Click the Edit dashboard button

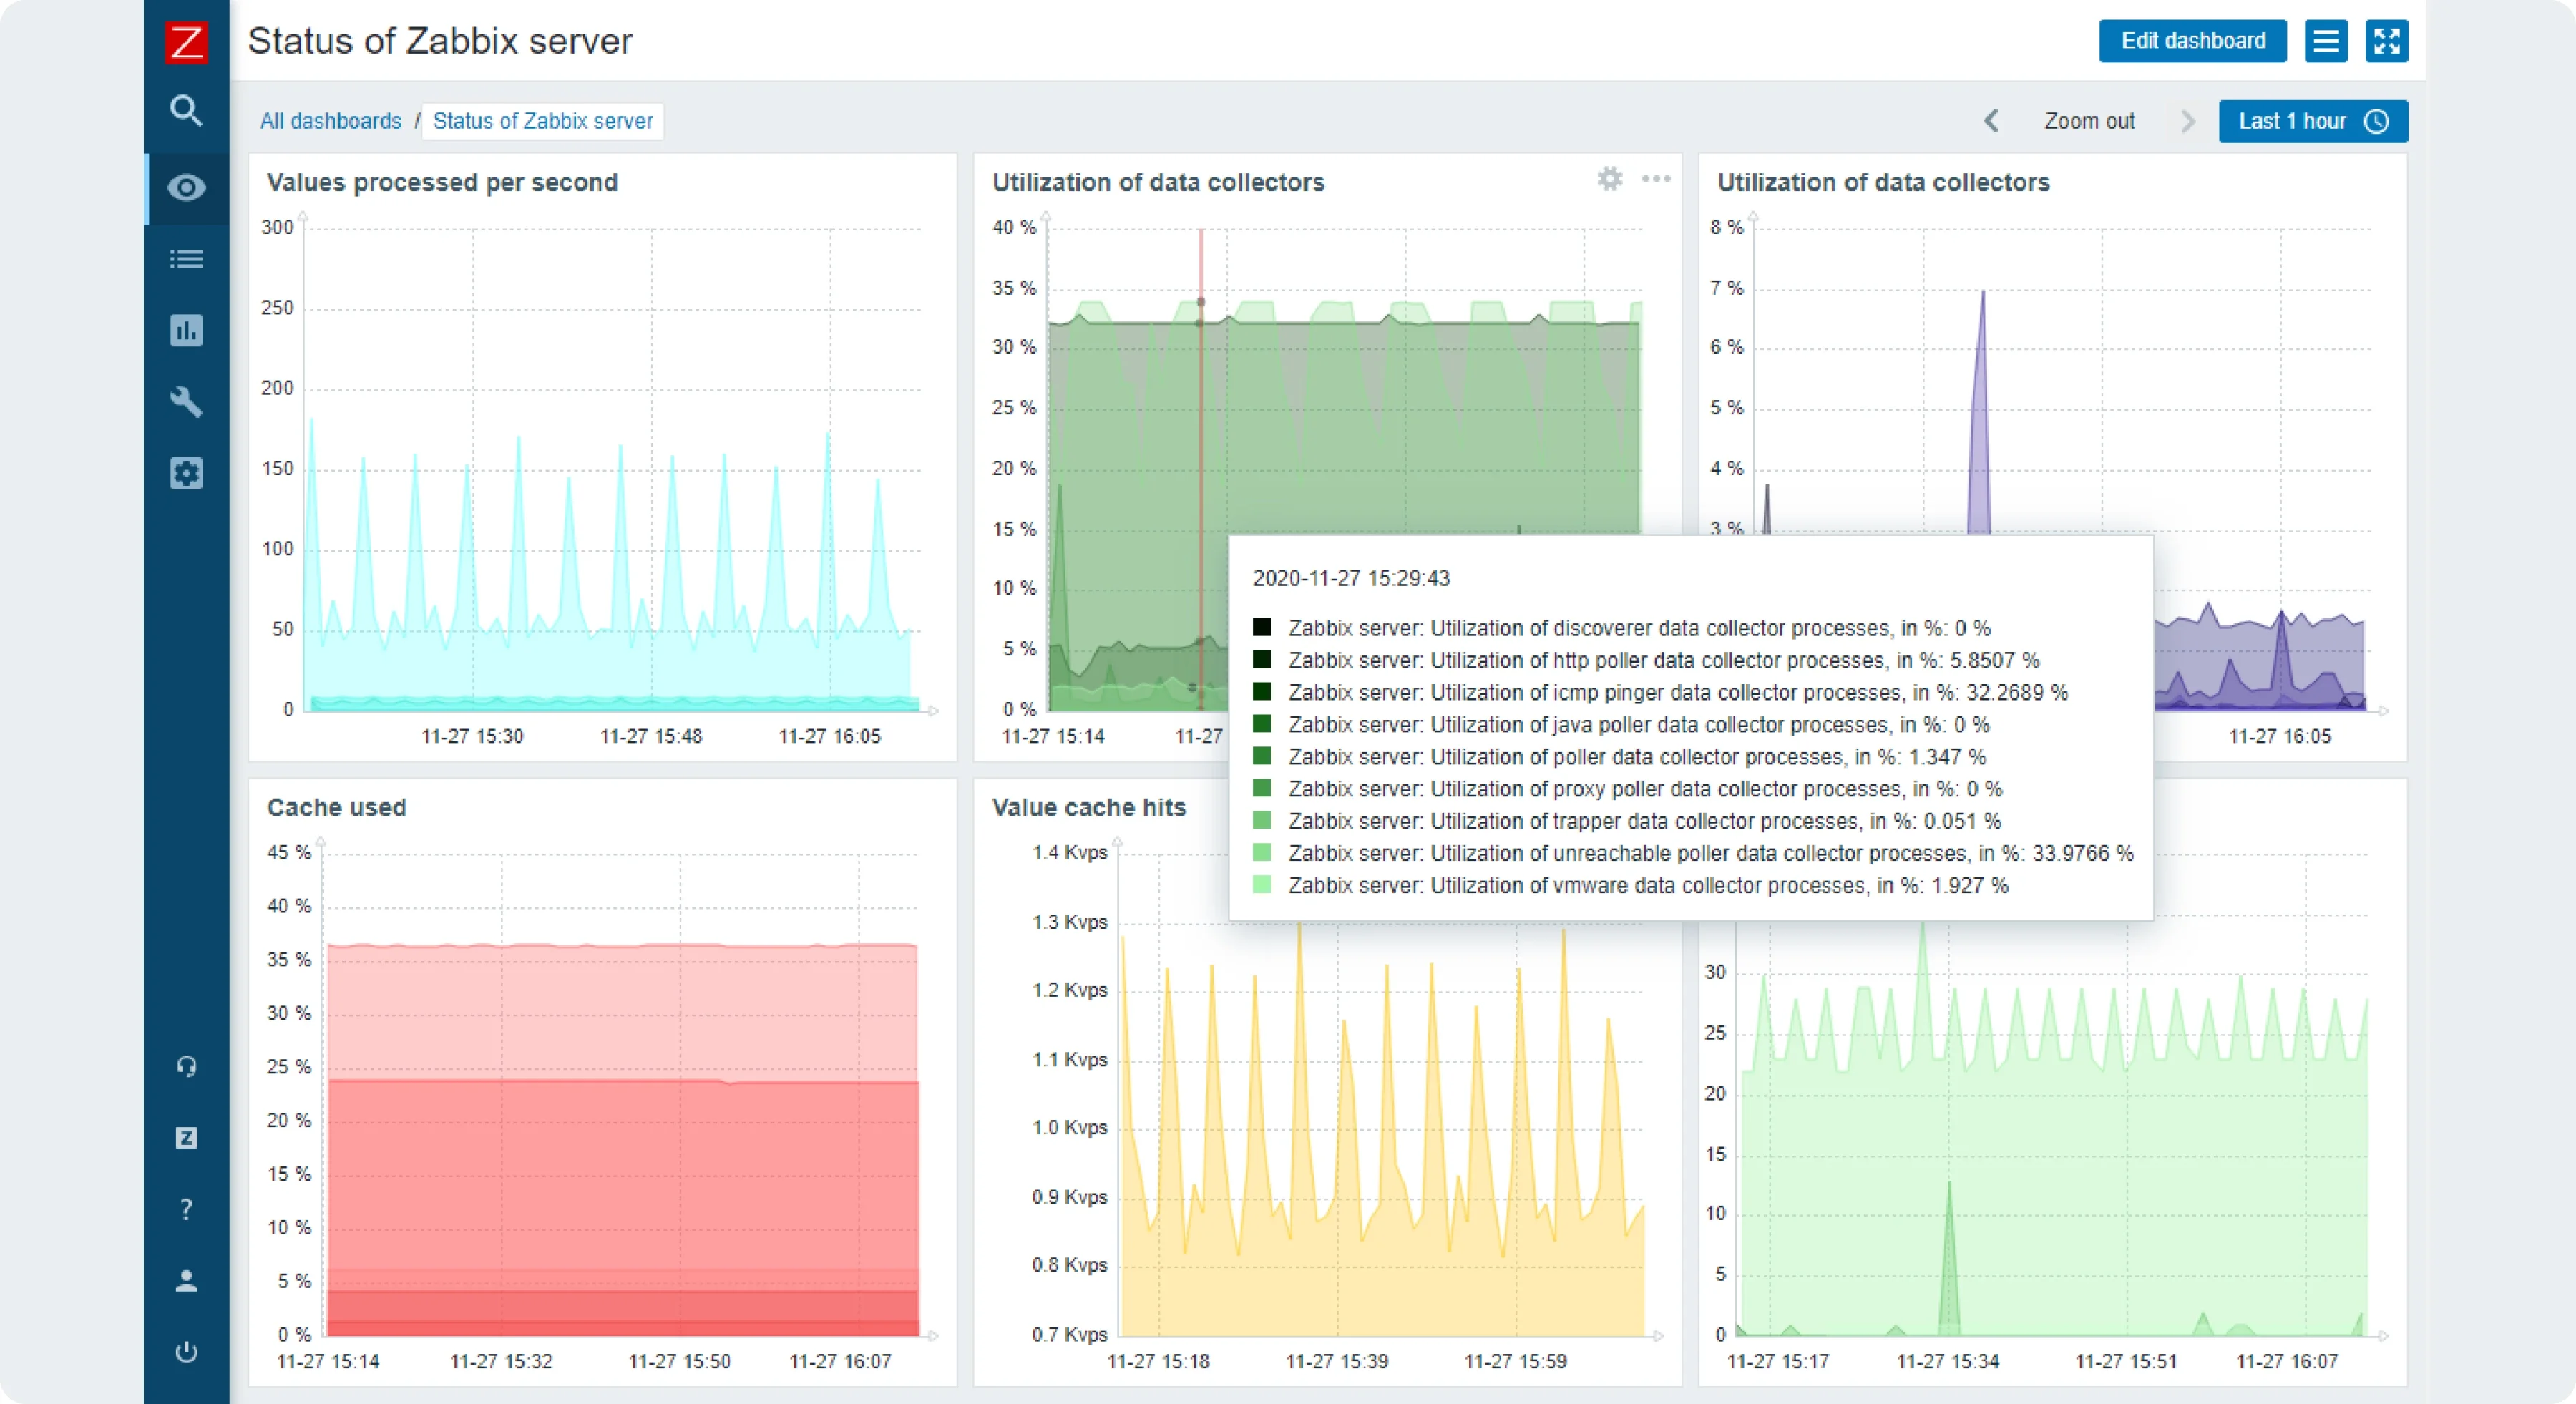pyautogui.click(x=2192, y=41)
